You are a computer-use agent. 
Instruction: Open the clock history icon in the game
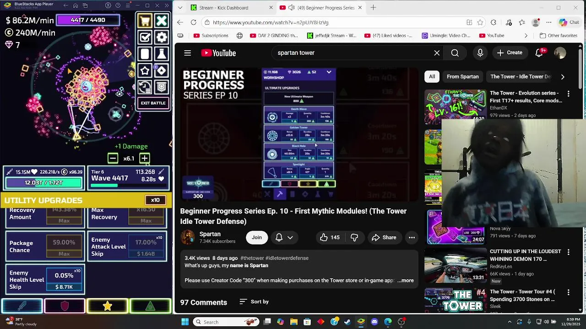click(145, 87)
